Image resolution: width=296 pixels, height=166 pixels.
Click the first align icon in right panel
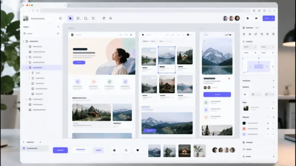[x=244, y=34]
